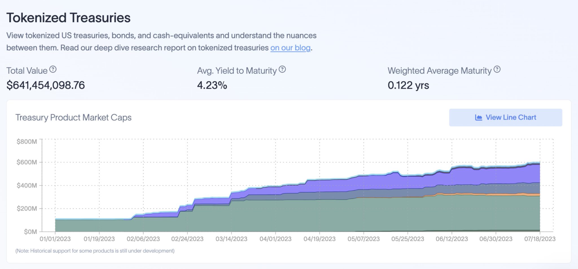Click the 01/01/2023 axis date label
The image size is (578, 269).
[55, 239]
